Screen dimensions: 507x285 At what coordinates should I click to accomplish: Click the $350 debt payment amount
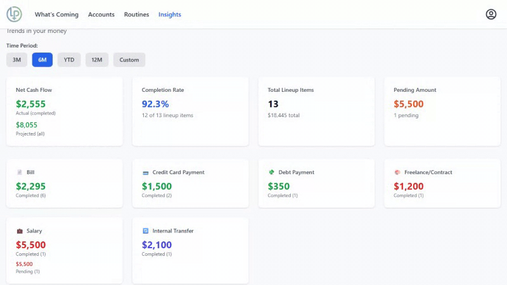pyautogui.click(x=279, y=186)
